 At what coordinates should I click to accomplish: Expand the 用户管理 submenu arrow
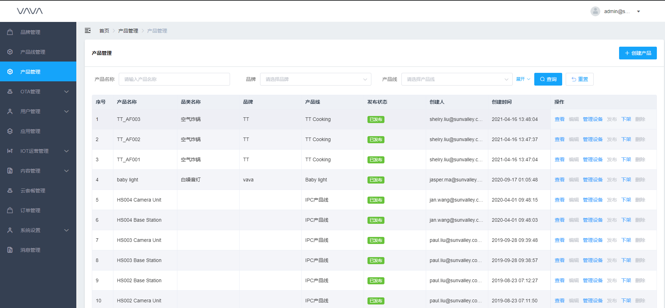pos(66,111)
